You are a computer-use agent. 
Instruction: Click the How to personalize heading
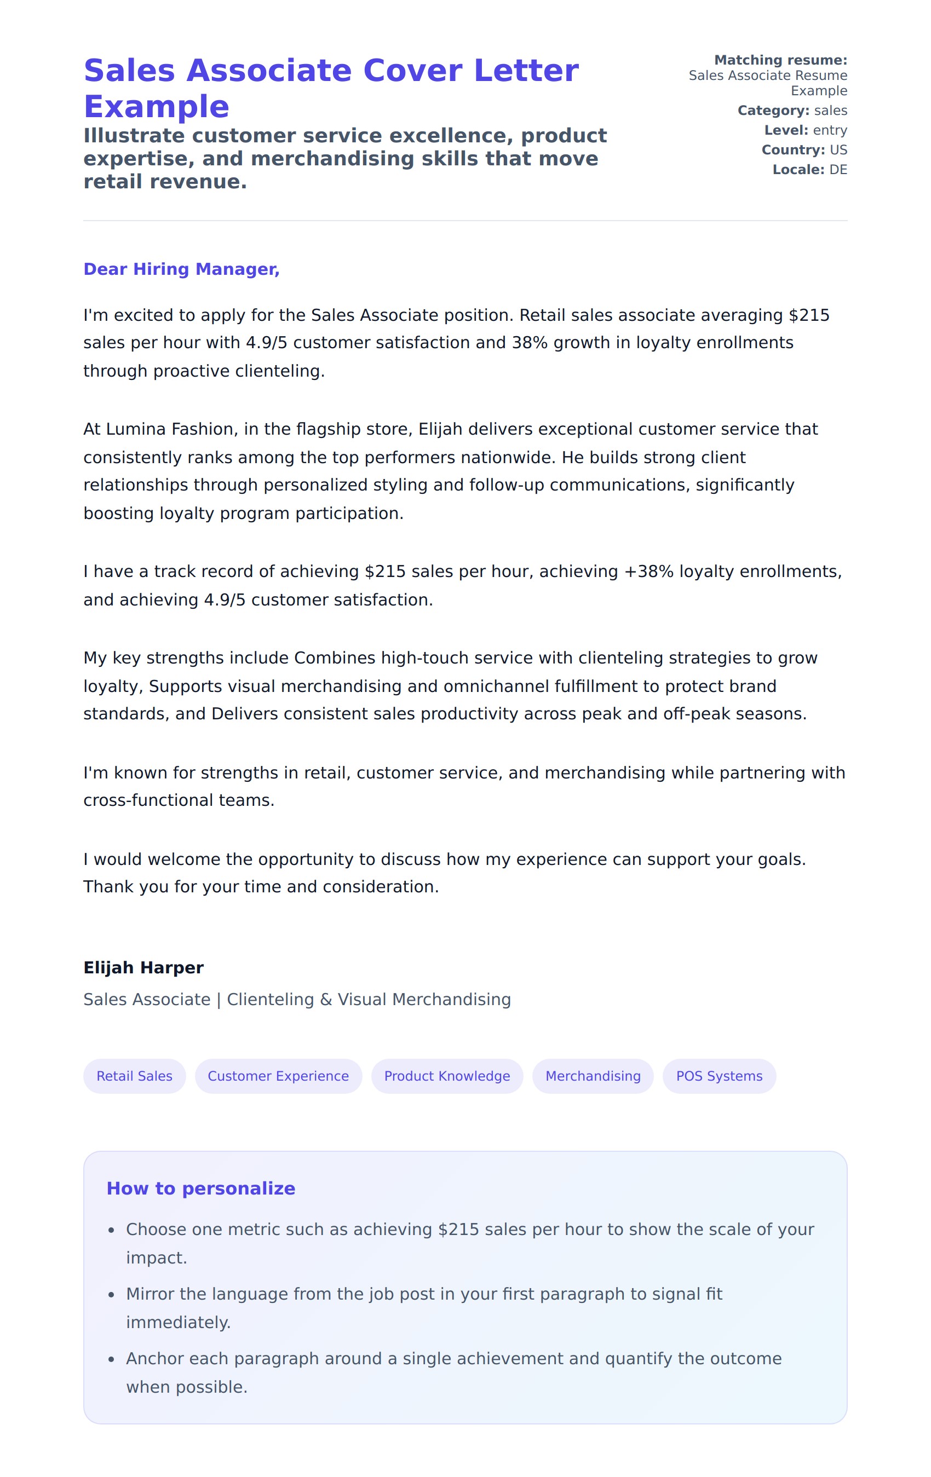pyautogui.click(x=200, y=1188)
